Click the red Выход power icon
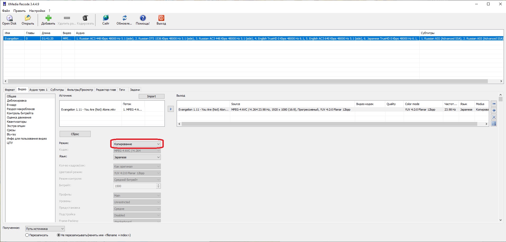This screenshot has height=242, width=506. [161, 18]
